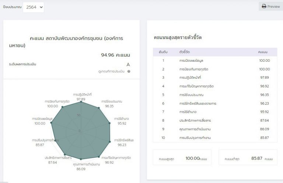Screen dimensions: 283x183
Task: Click the ตัวชี้วัด column header
Action: pyautogui.click(x=184, y=52)
